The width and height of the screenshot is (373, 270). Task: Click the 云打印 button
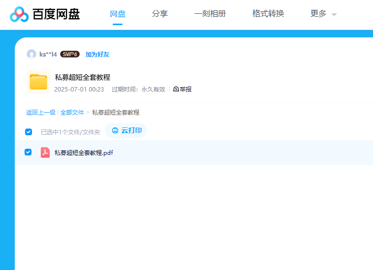point(126,130)
